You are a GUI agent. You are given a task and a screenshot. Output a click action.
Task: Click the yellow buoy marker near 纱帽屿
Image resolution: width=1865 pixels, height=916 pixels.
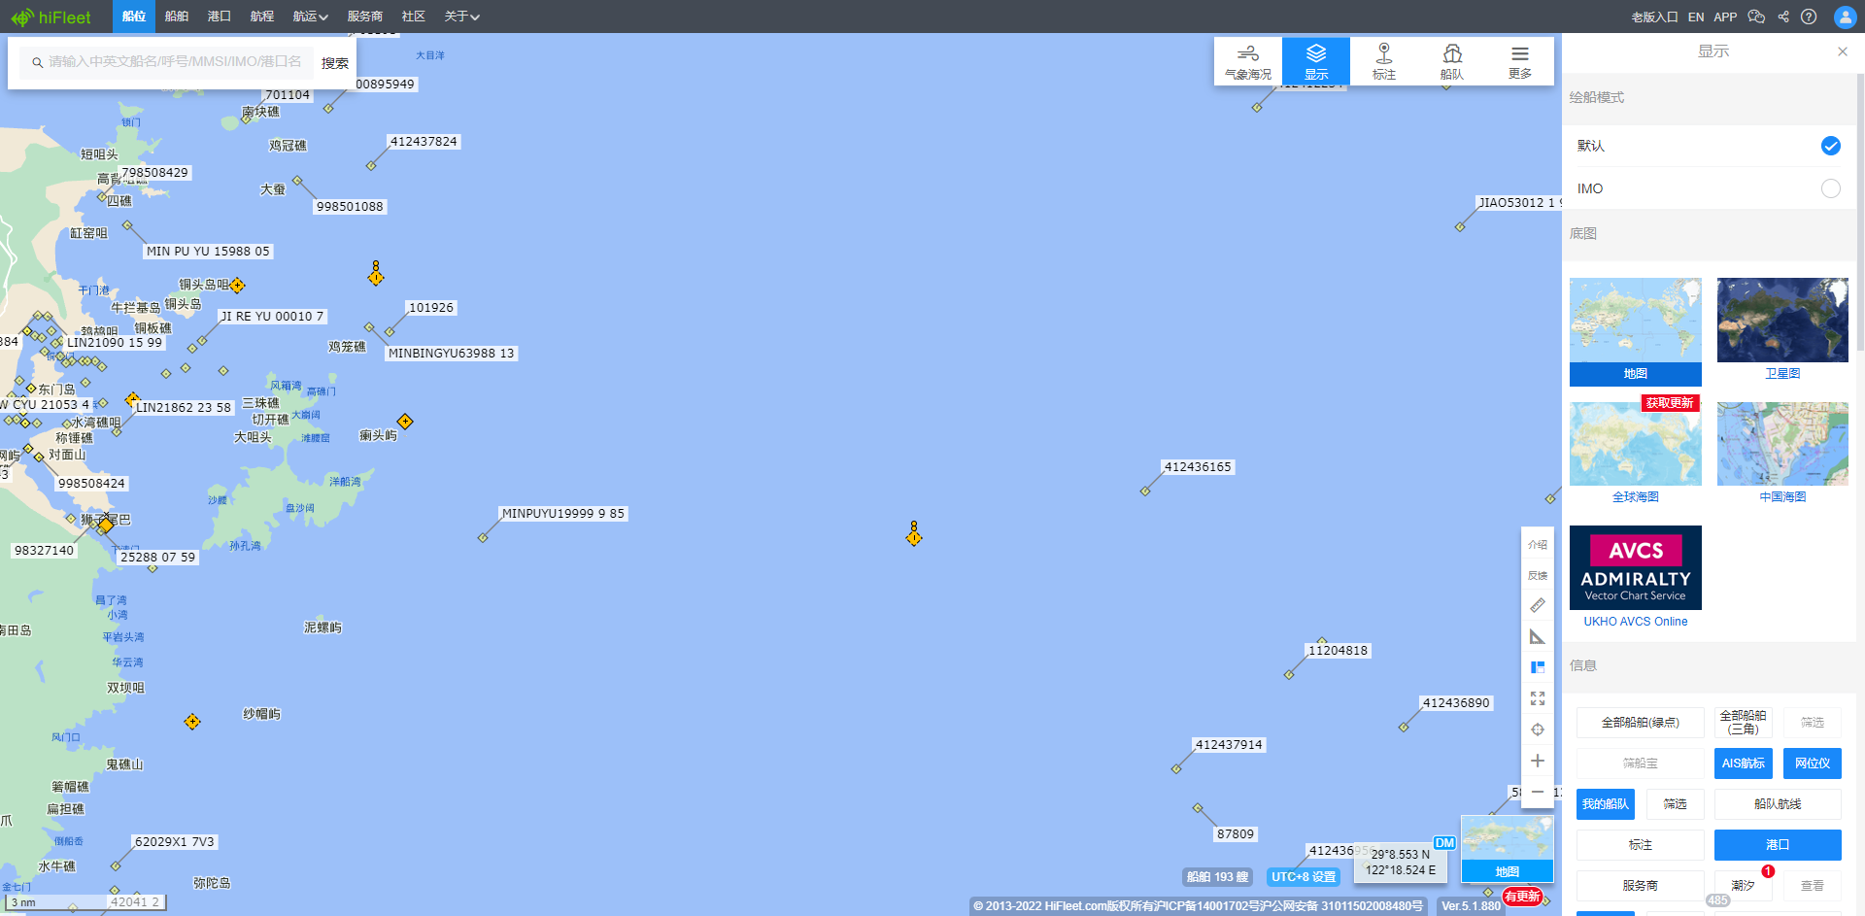tap(192, 722)
